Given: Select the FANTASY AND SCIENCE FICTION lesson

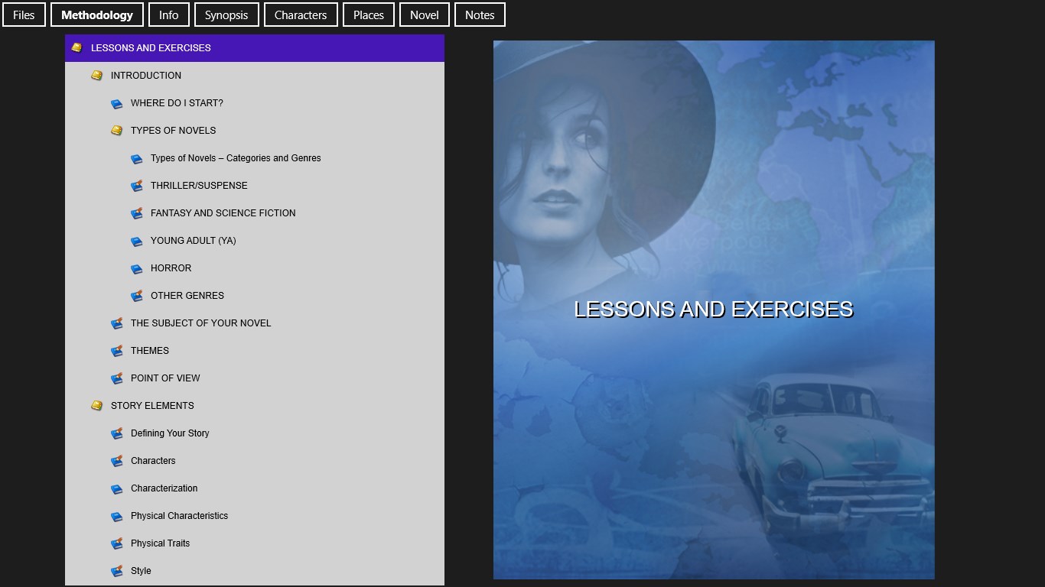Looking at the screenshot, I should pos(223,213).
